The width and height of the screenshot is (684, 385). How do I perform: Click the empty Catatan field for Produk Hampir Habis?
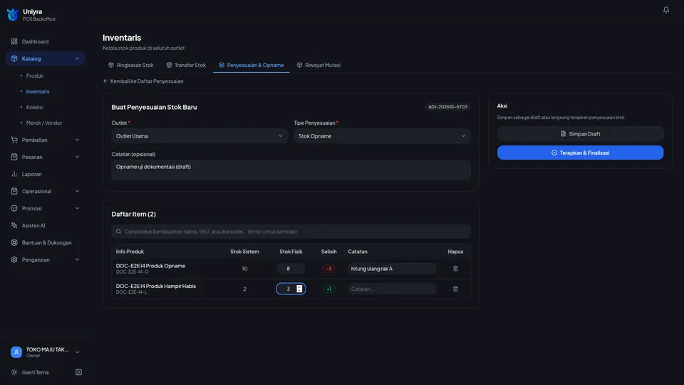click(x=392, y=289)
